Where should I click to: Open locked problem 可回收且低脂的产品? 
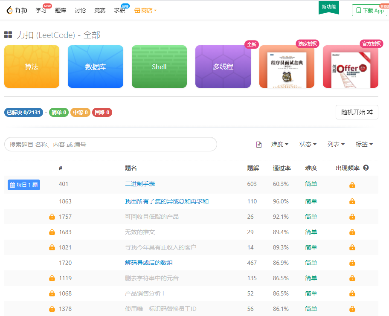tap(152, 217)
